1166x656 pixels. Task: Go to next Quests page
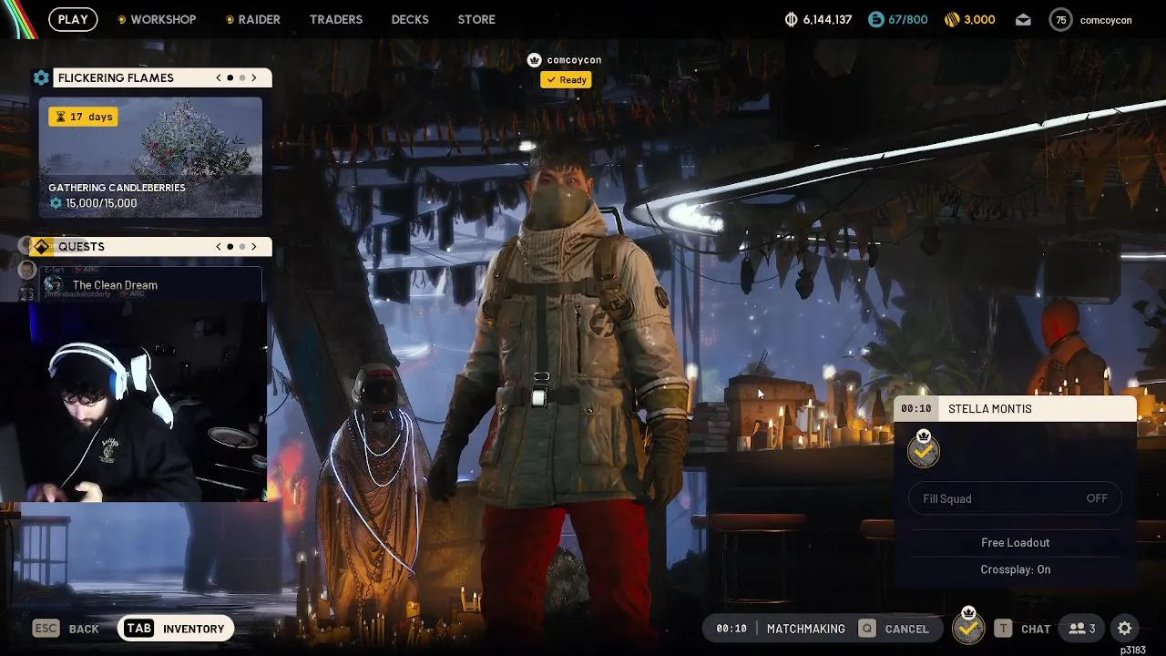coord(254,247)
